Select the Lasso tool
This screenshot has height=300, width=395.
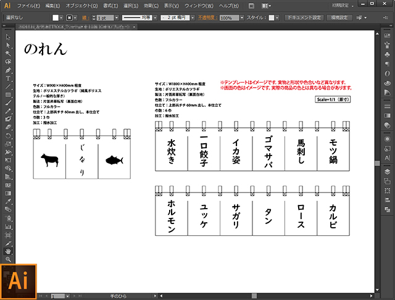[x=8, y=62]
